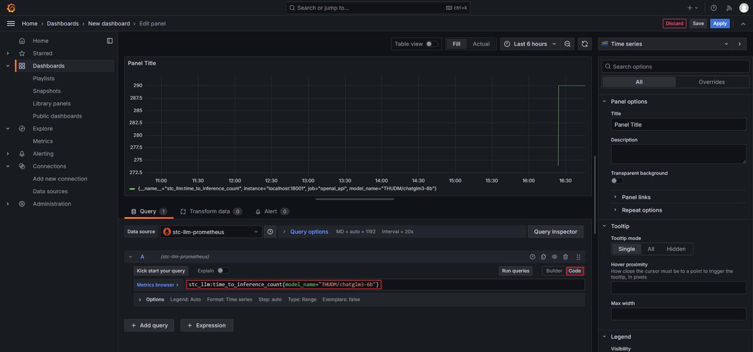Viewport: 753px width, 352px height.
Task: Open the help menu icon
Action: point(714,8)
